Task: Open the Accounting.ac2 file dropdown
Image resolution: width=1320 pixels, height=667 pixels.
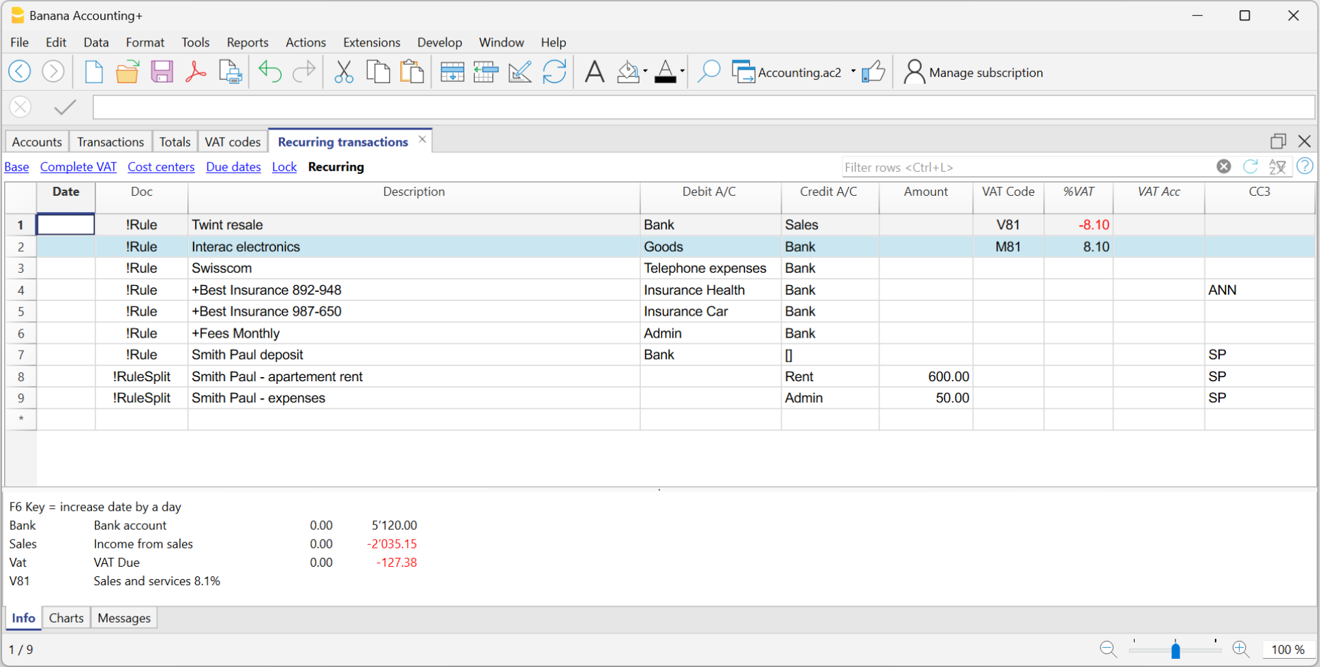Action: coord(852,72)
